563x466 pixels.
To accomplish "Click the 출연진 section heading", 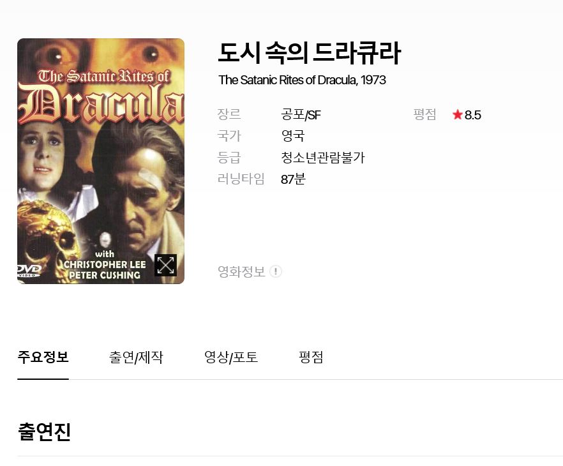I will point(44,432).
